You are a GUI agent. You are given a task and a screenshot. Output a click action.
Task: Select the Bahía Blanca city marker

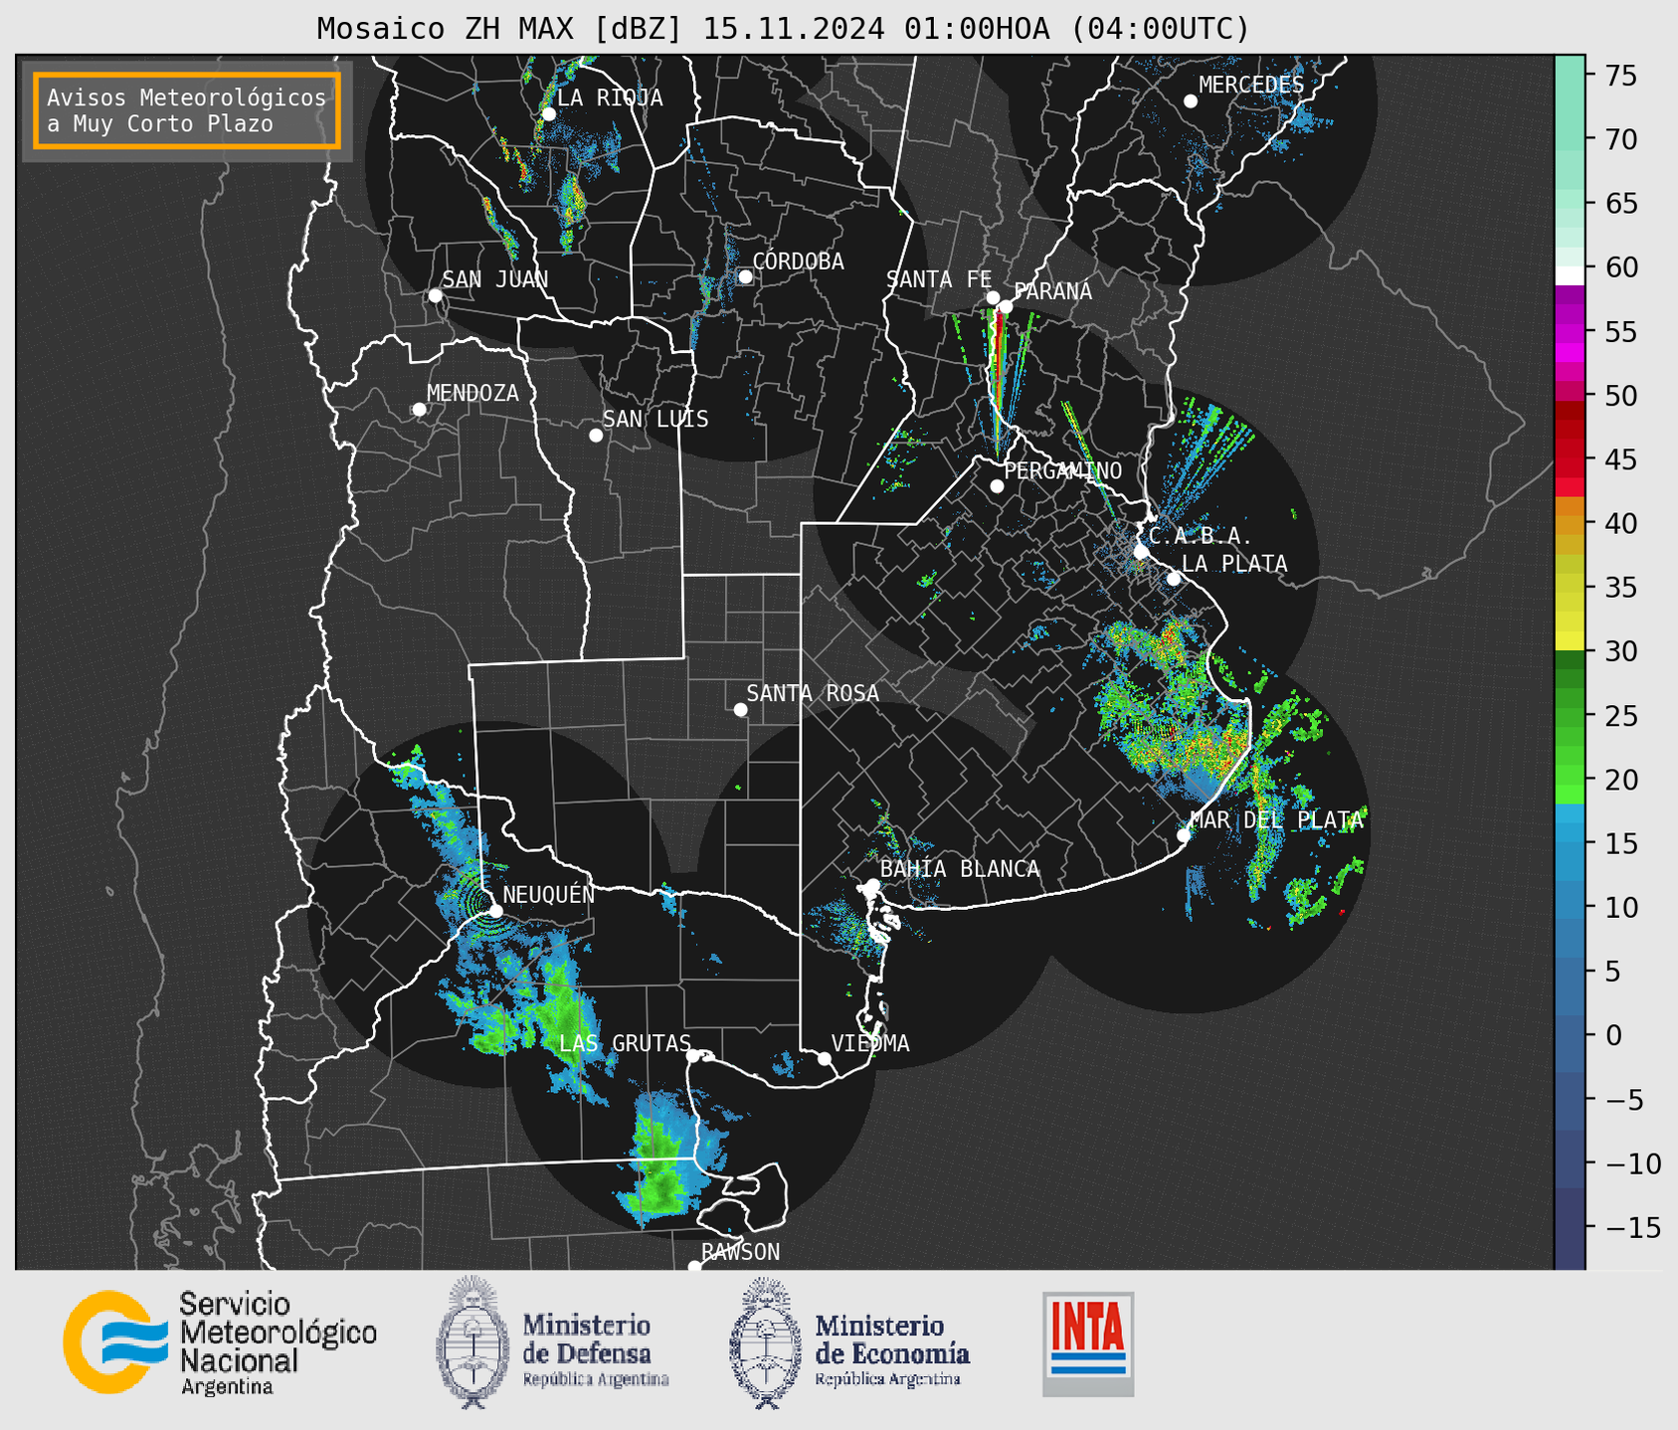[872, 885]
